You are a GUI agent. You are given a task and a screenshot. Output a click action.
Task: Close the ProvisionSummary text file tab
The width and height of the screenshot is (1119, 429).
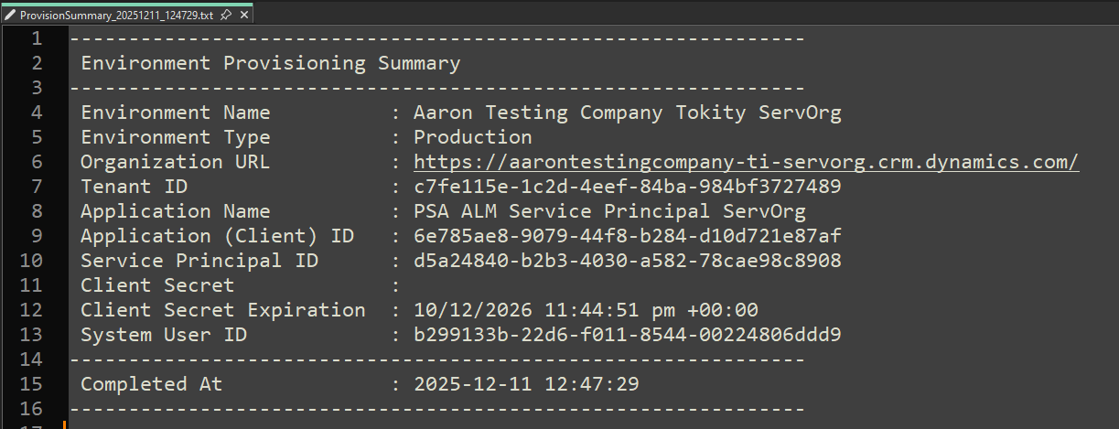[x=244, y=15]
